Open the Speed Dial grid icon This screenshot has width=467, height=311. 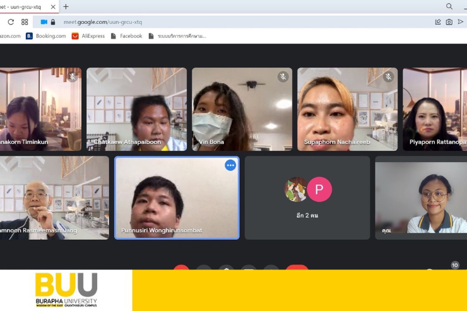[x=25, y=21]
